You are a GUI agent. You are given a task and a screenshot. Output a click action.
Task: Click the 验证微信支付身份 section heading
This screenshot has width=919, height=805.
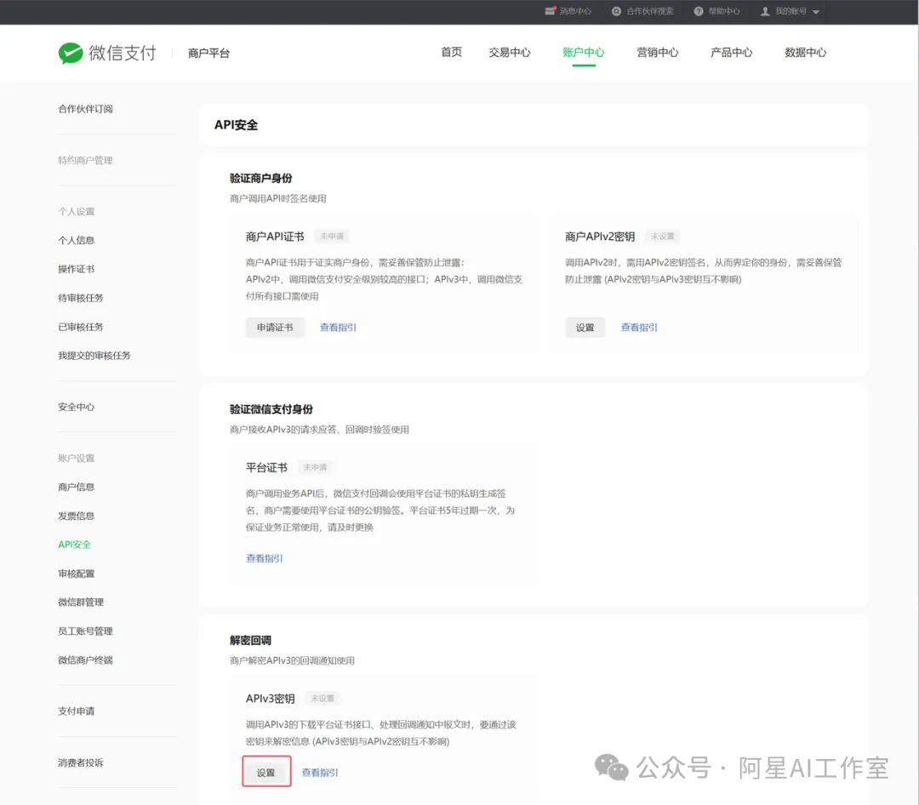(x=271, y=409)
